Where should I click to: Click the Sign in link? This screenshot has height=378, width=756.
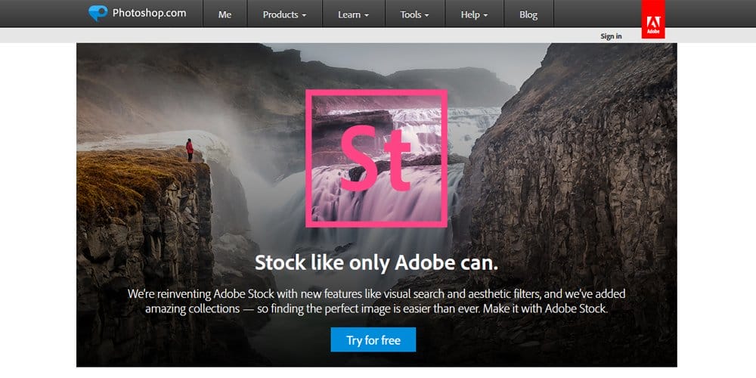tap(611, 36)
